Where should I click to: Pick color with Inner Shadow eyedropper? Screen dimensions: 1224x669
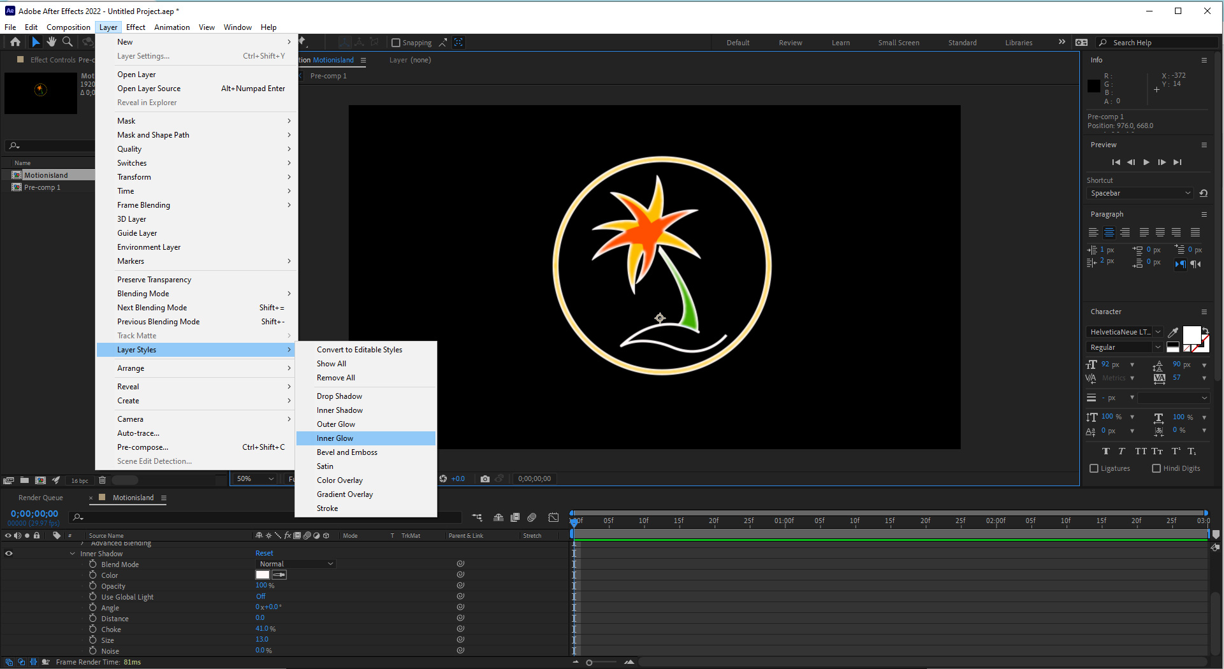click(279, 575)
